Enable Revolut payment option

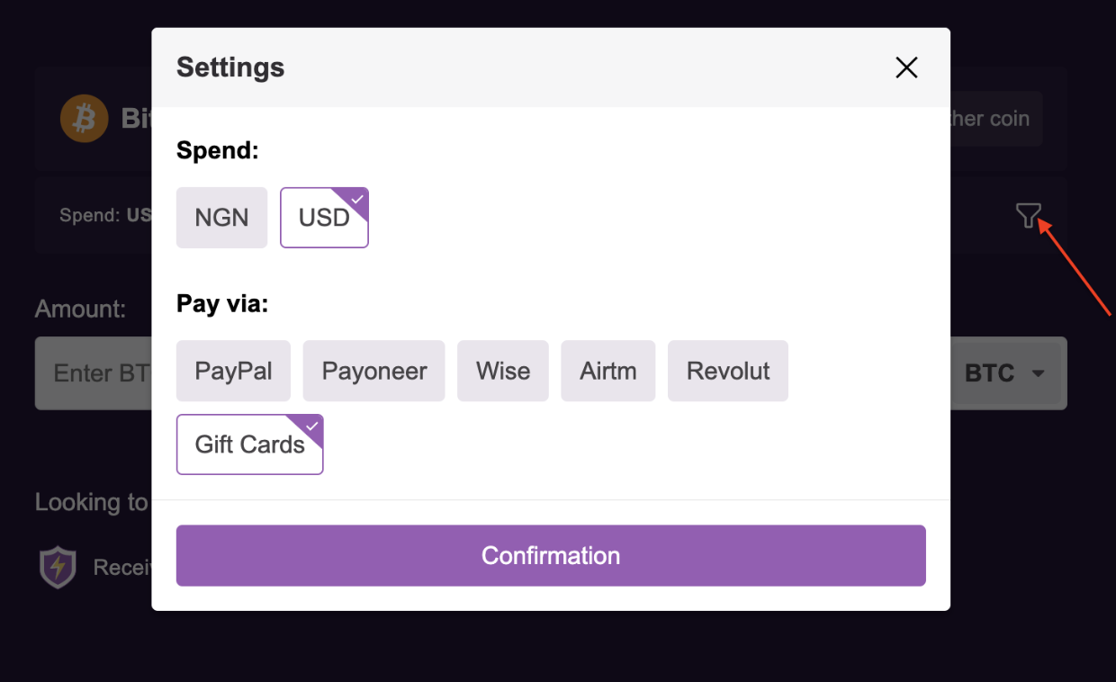tap(727, 371)
